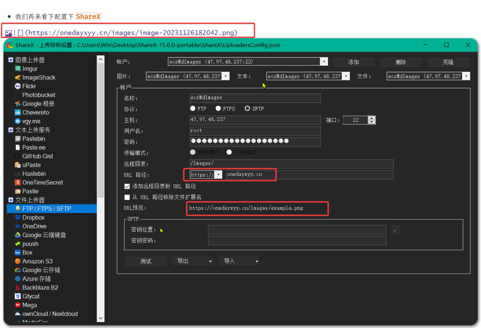Click the 密钥位置 browse button
Image resolution: width=481 pixels, height=328 pixels.
pyautogui.click(x=395, y=230)
